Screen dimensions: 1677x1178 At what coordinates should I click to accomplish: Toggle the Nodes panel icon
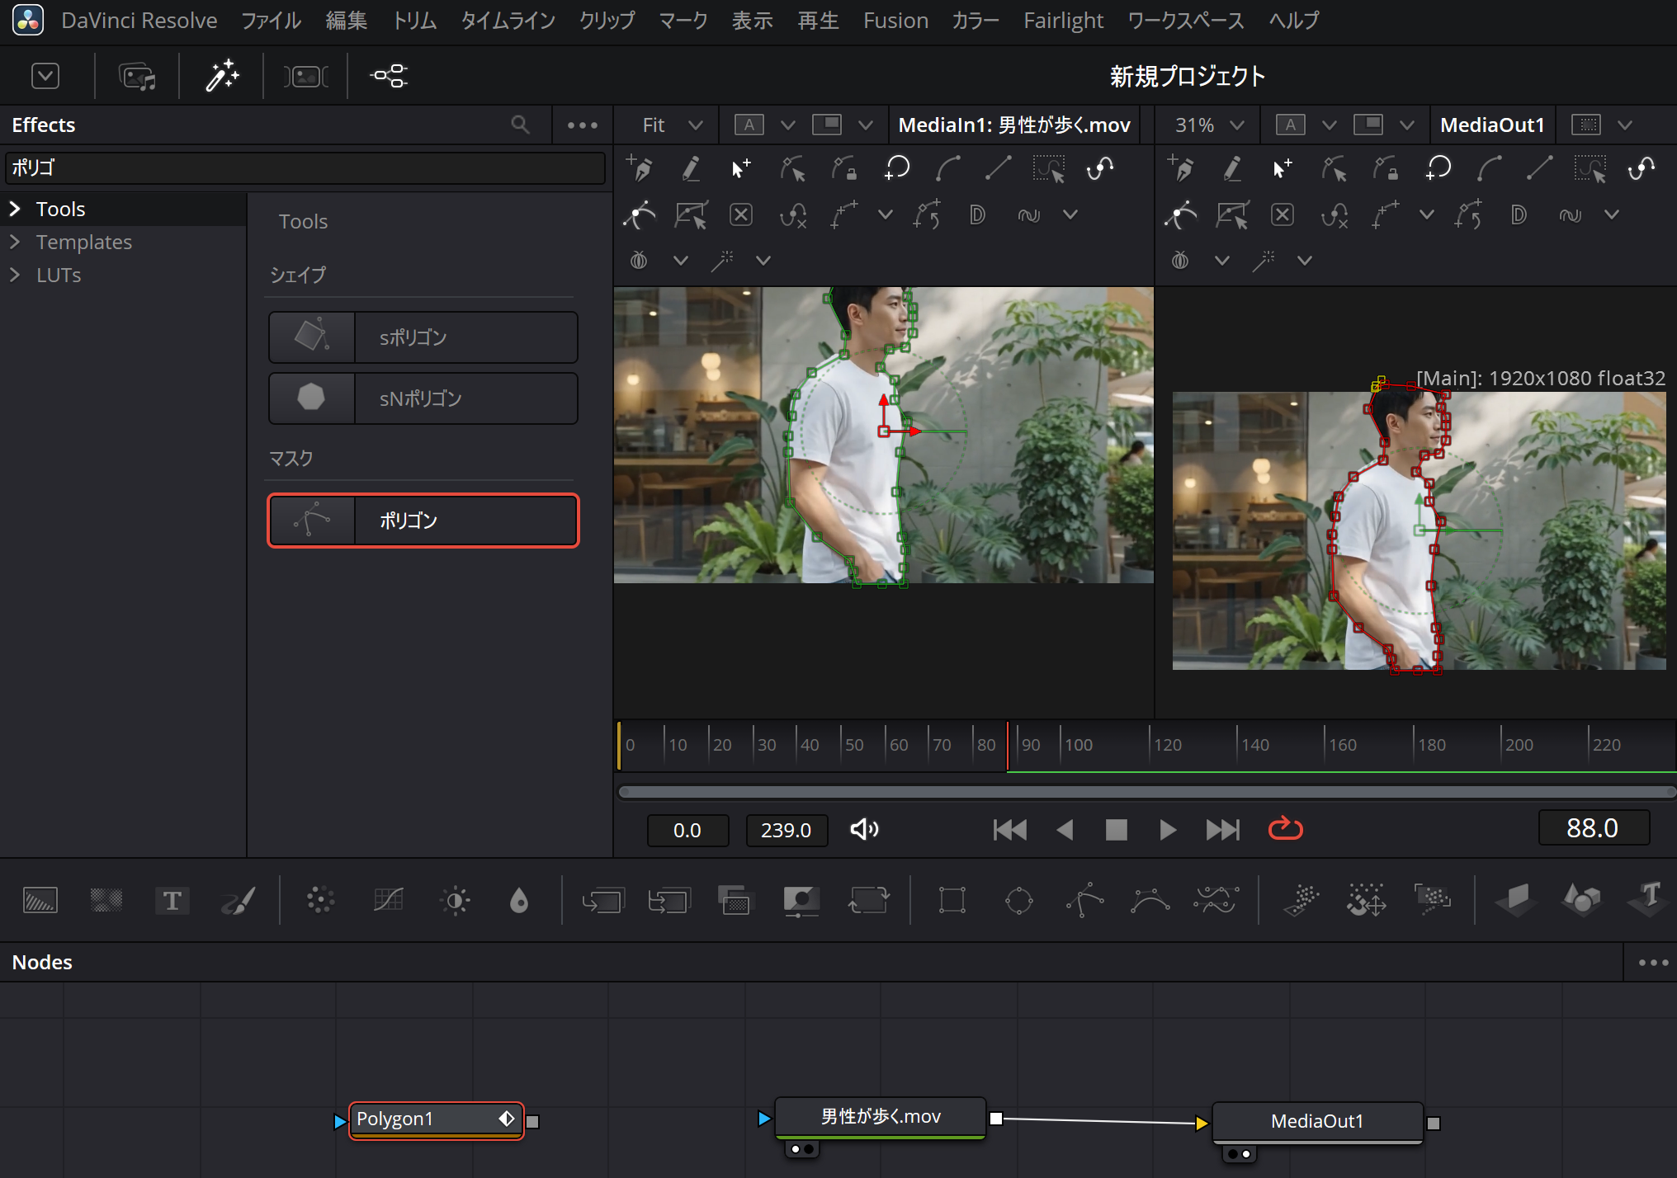click(389, 77)
